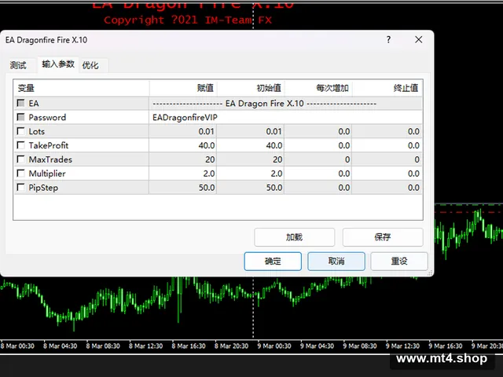Select the TakeProfit variable name

point(49,145)
